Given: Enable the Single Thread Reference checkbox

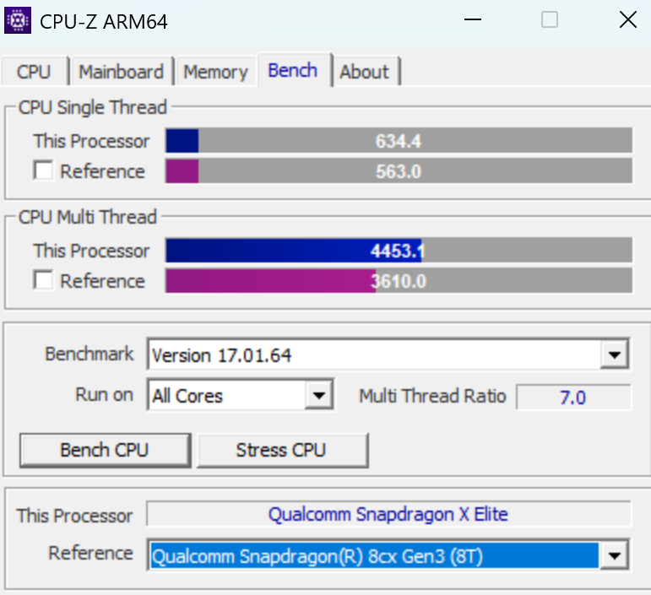Looking at the screenshot, I should pyautogui.click(x=43, y=171).
